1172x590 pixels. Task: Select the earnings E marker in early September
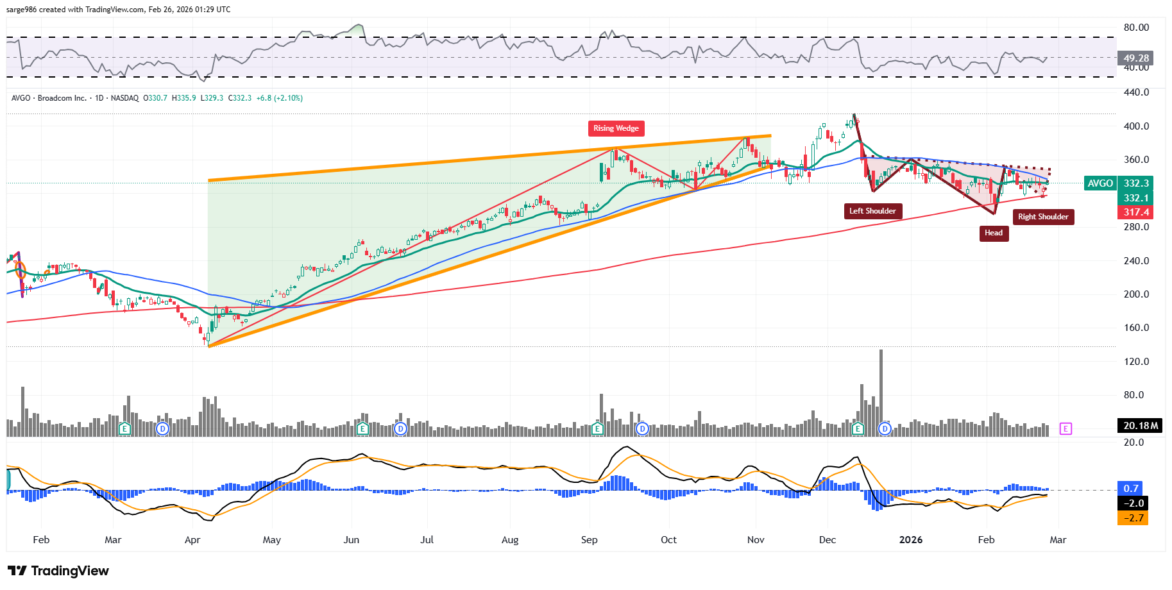pyautogui.click(x=598, y=428)
